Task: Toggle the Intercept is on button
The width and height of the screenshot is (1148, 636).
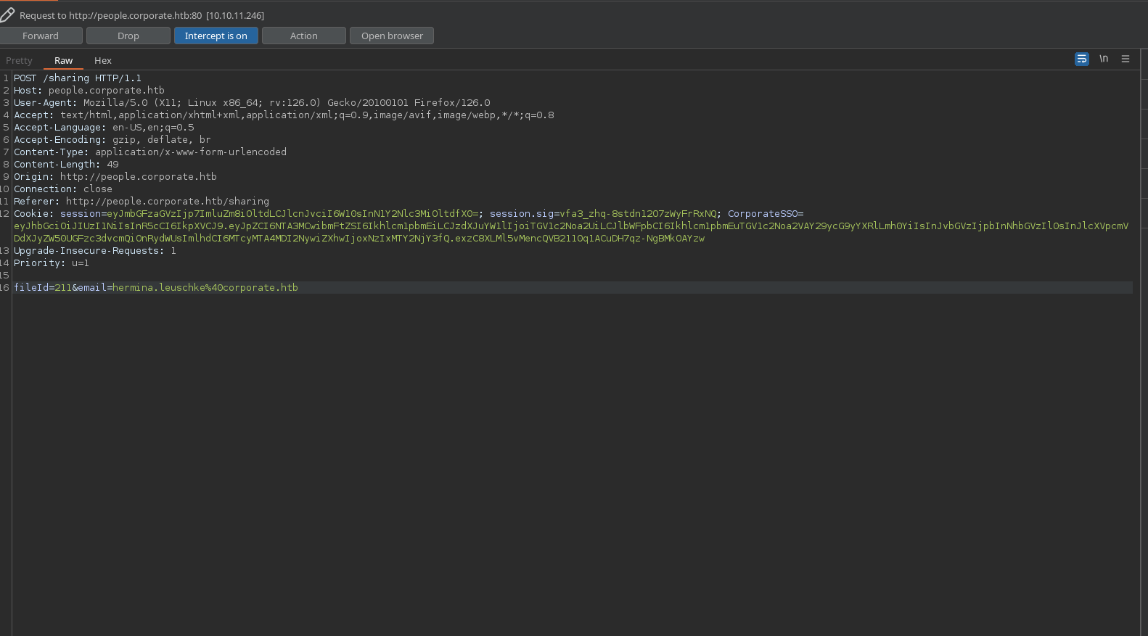Action: point(216,36)
